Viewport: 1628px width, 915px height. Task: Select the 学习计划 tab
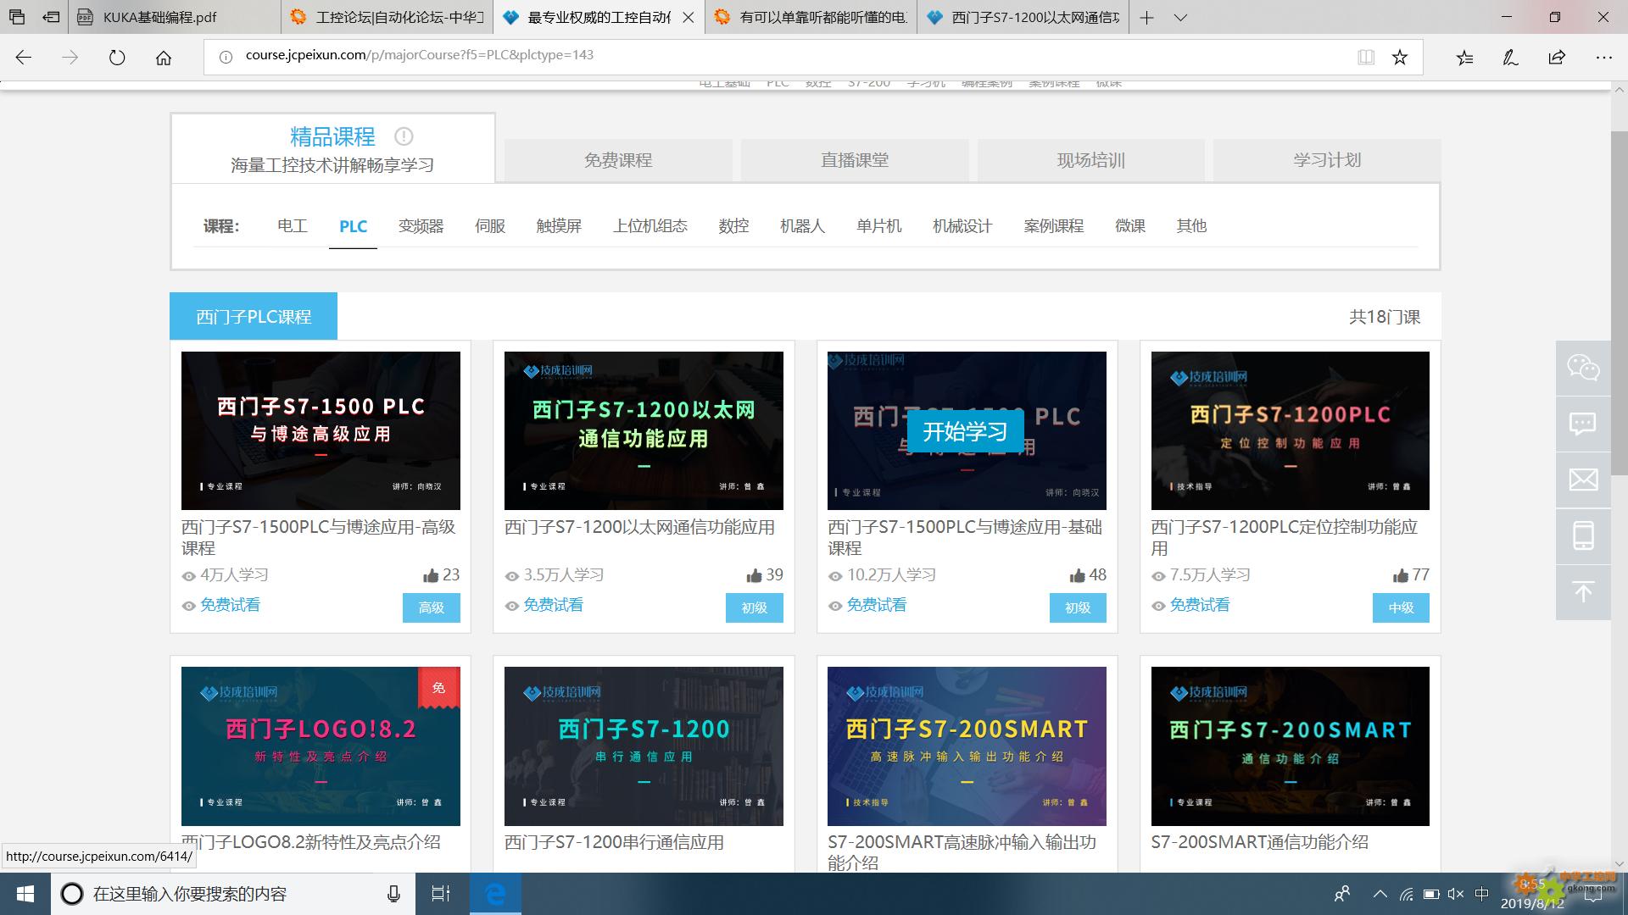coord(1327,160)
